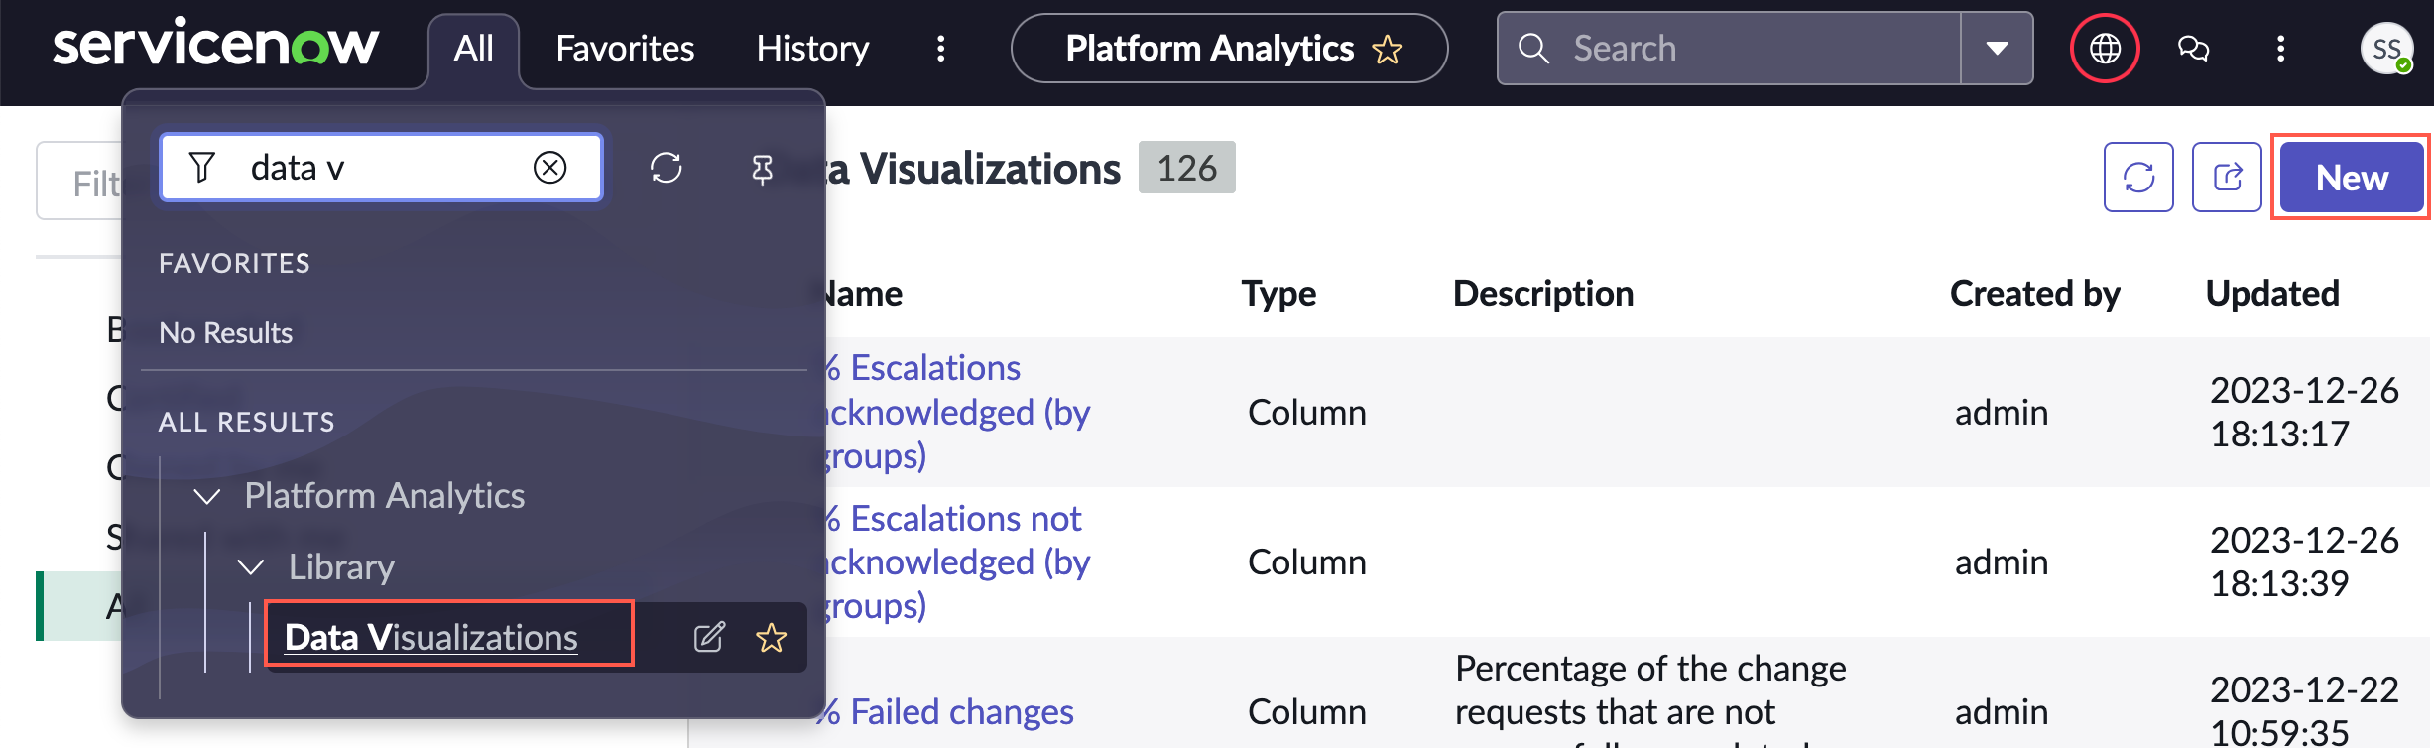Switch to the History tab
The width and height of the screenshot is (2434, 748).
(812, 48)
